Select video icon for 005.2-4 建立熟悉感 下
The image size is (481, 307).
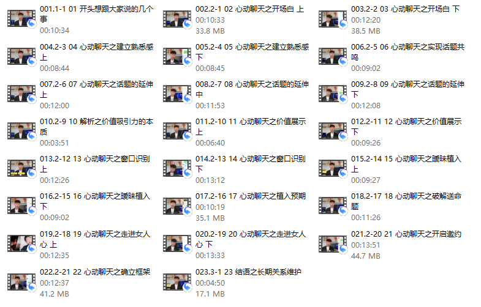[x=177, y=56]
